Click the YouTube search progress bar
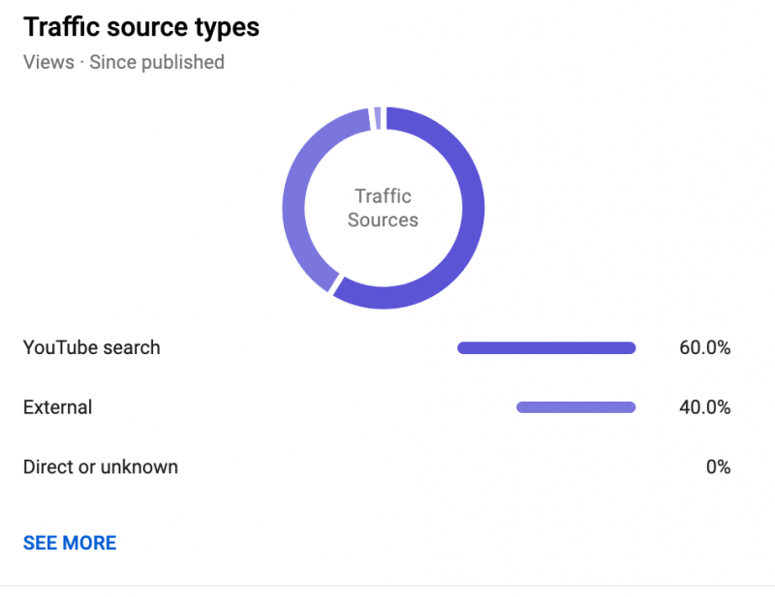 (546, 348)
